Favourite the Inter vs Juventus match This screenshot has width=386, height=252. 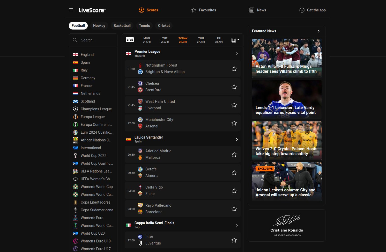tap(234, 240)
